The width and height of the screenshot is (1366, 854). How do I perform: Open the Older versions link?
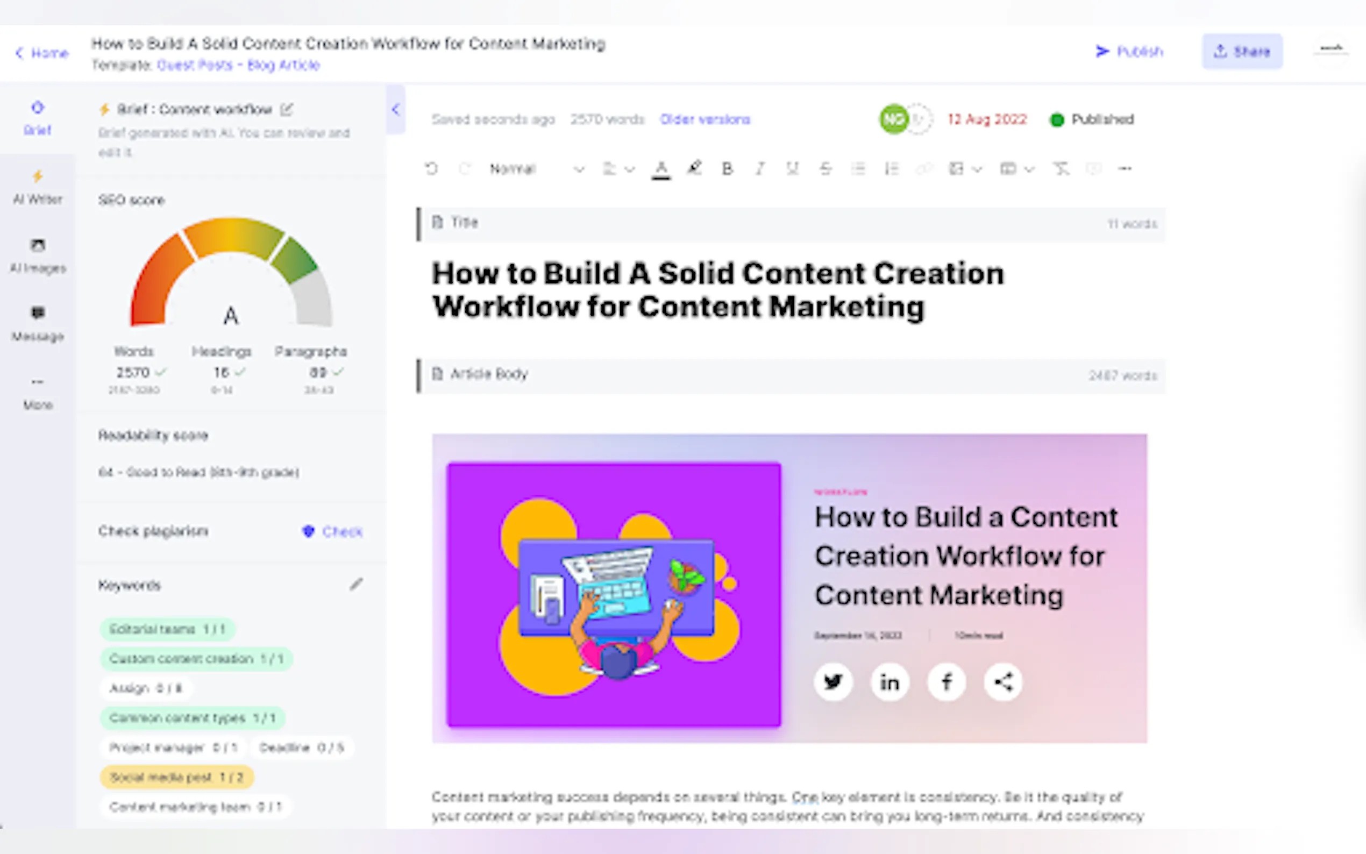click(705, 119)
